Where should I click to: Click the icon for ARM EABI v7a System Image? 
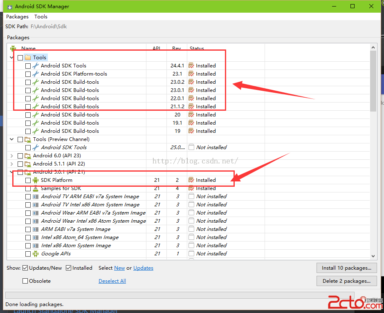coord(36,229)
